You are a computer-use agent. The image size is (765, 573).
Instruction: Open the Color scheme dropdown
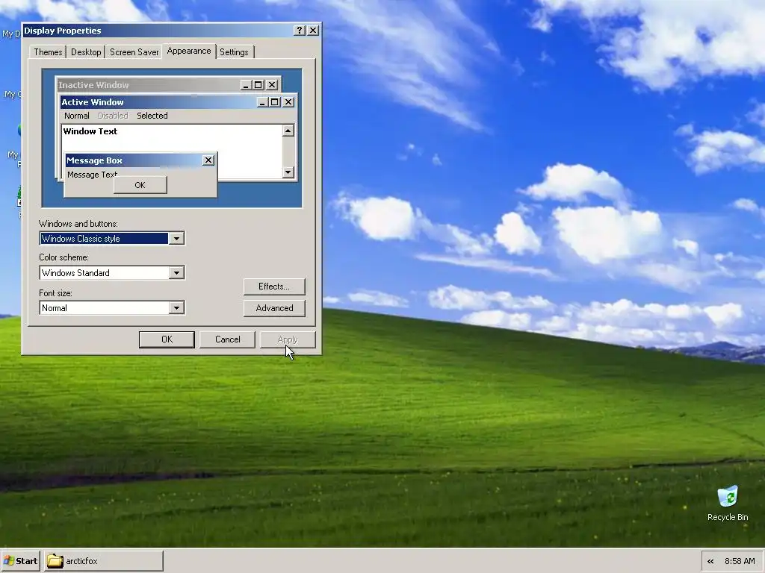pos(176,273)
